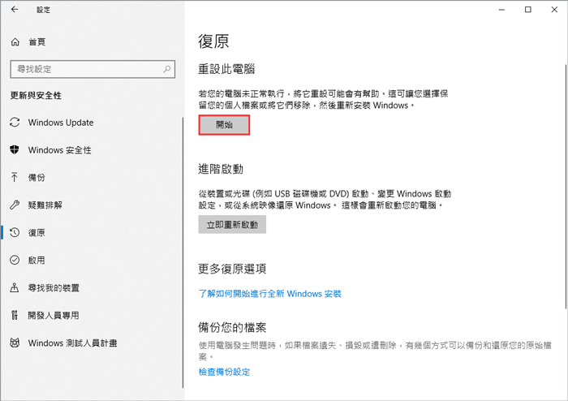This screenshot has height=401, width=568.
Task: Maximize the Settings window
Action: point(528,10)
